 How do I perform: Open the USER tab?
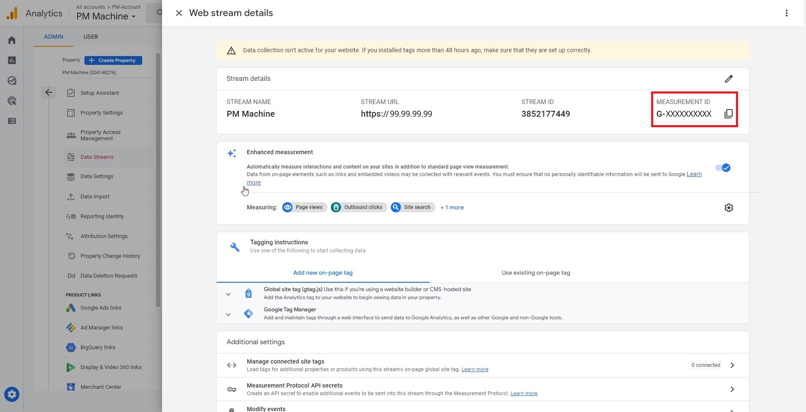(91, 37)
